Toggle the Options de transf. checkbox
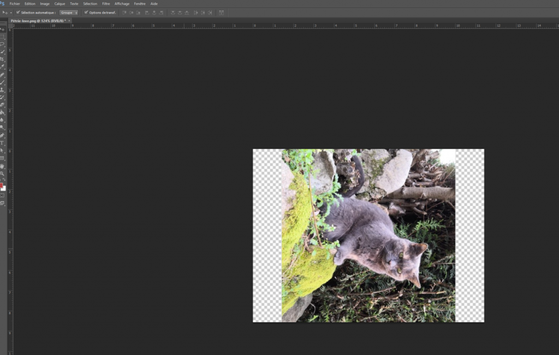 (x=86, y=13)
